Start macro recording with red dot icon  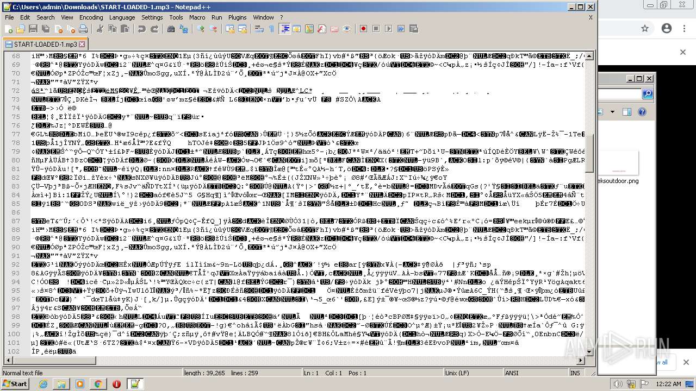coord(364,29)
